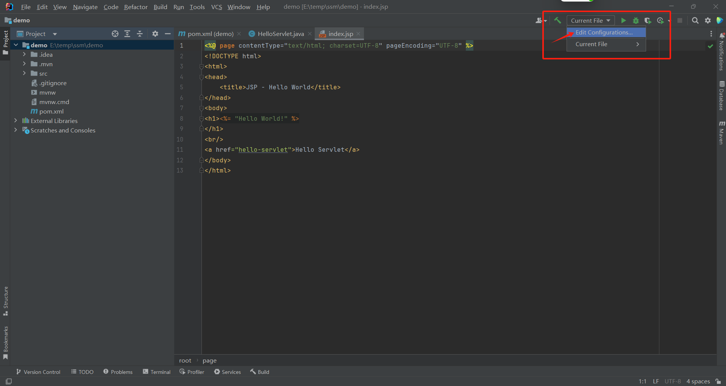Click the green inspection checkmark in editor

click(x=710, y=46)
